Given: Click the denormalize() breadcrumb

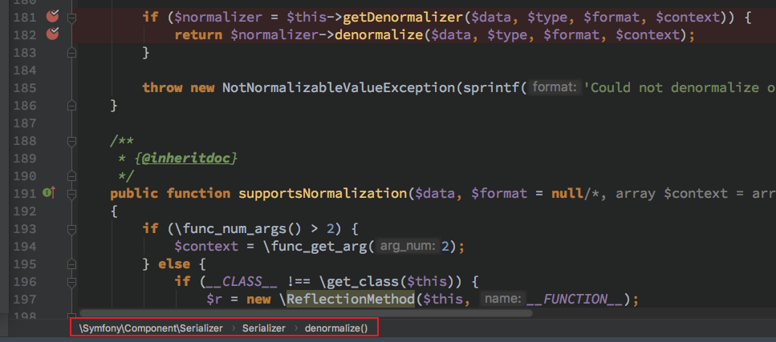Looking at the screenshot, I should 335,328.
